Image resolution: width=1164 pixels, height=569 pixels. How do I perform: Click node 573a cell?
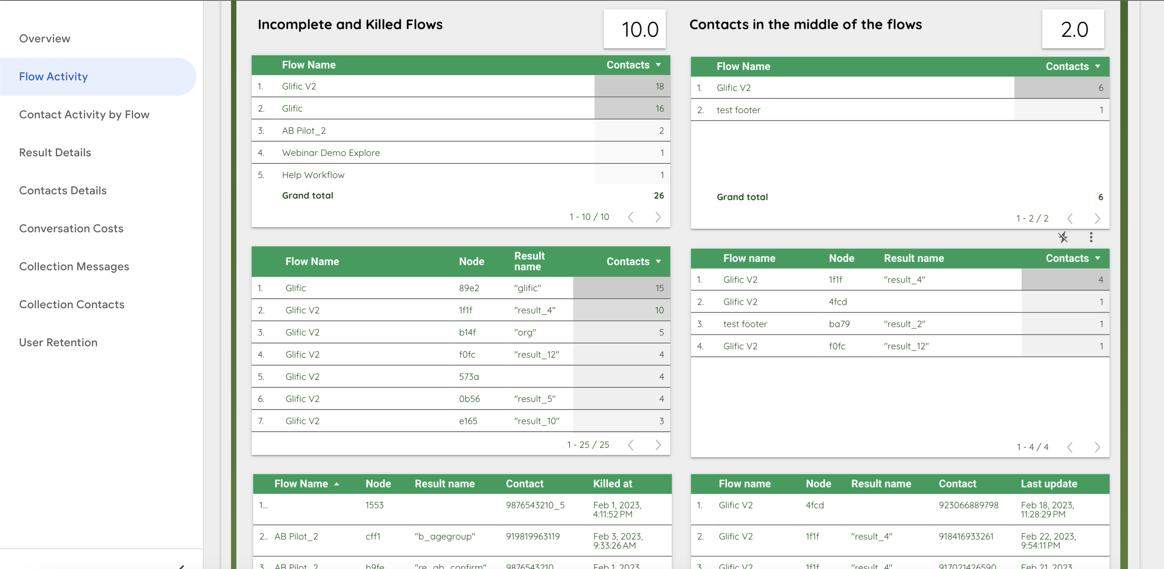click(469, 376)
